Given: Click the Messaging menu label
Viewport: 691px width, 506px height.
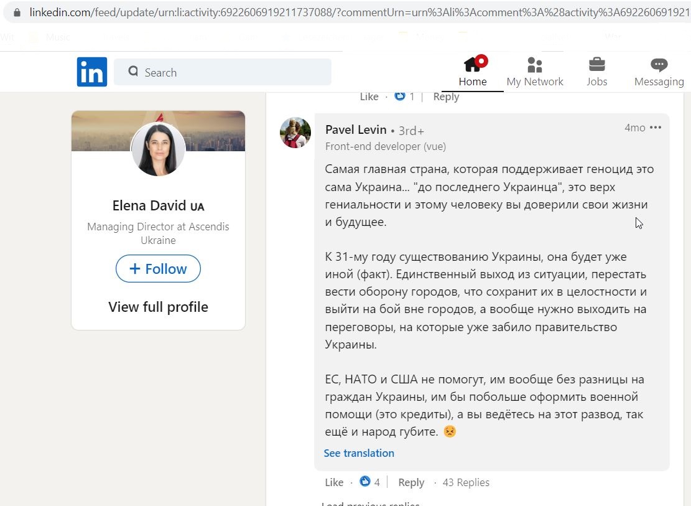Looking at the screenshot, I should (x=659, y=82).
